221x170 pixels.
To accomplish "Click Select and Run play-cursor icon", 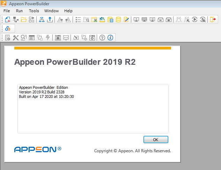I will click(203, 20).
